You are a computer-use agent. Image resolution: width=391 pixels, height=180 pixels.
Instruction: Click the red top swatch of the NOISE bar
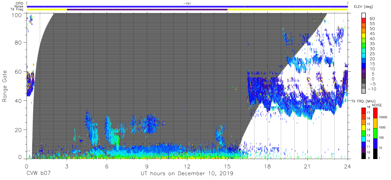(375, 113)
